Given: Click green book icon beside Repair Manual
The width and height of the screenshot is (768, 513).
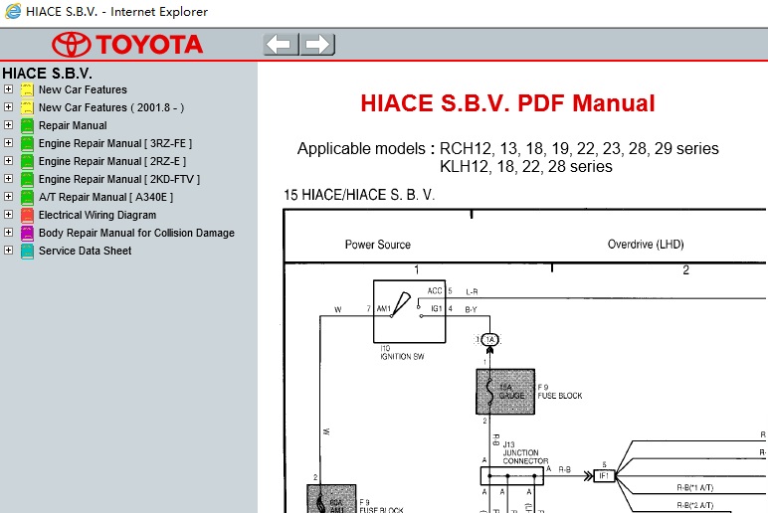Looking at the screenshot, I should tap(27, 125).
